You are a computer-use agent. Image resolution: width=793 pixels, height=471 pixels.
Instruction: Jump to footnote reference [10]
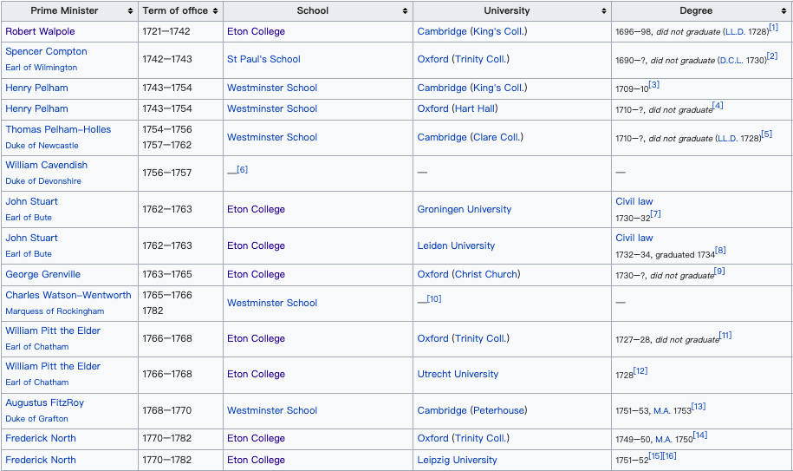[434, 299]
